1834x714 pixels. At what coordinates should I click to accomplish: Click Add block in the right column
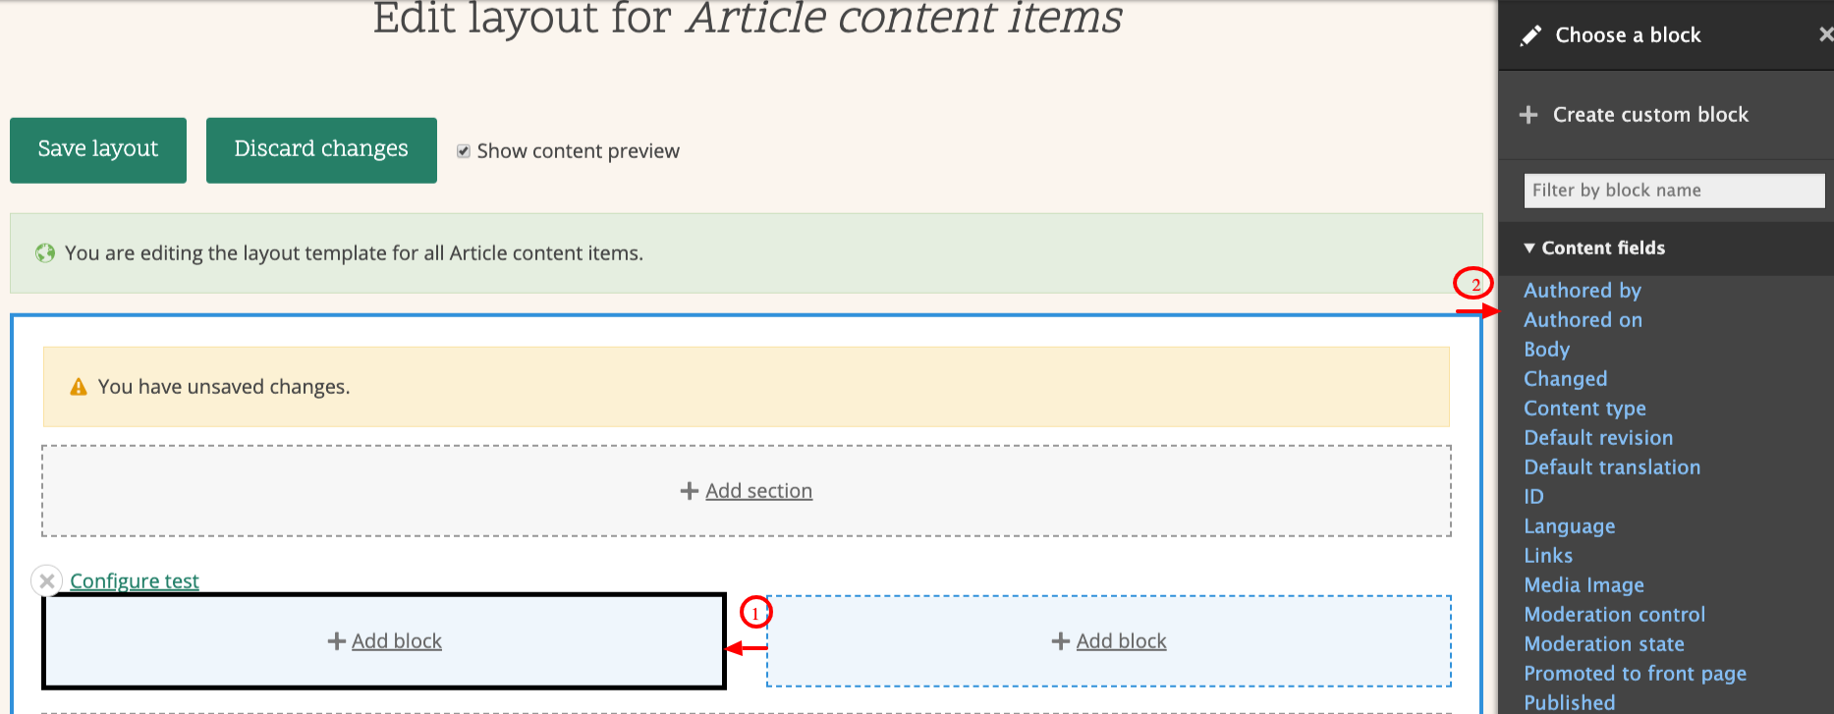click(x=1121, y=641)
